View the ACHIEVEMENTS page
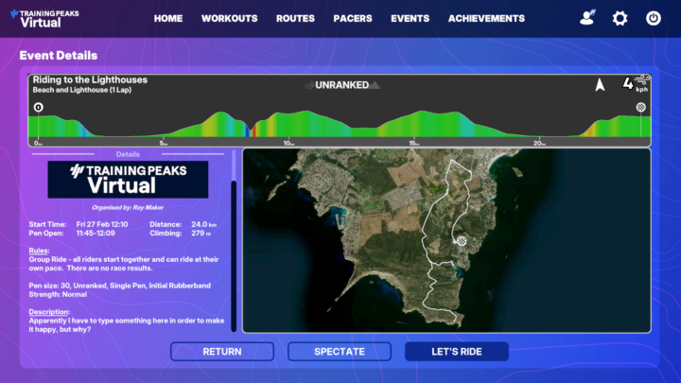This screenshot has width=681, height=383. coord(486,18)
